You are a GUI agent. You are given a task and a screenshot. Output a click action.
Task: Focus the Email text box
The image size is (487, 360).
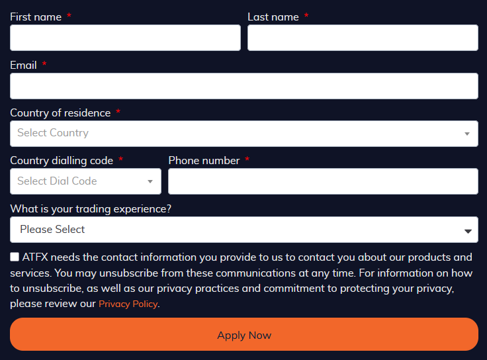244,86
